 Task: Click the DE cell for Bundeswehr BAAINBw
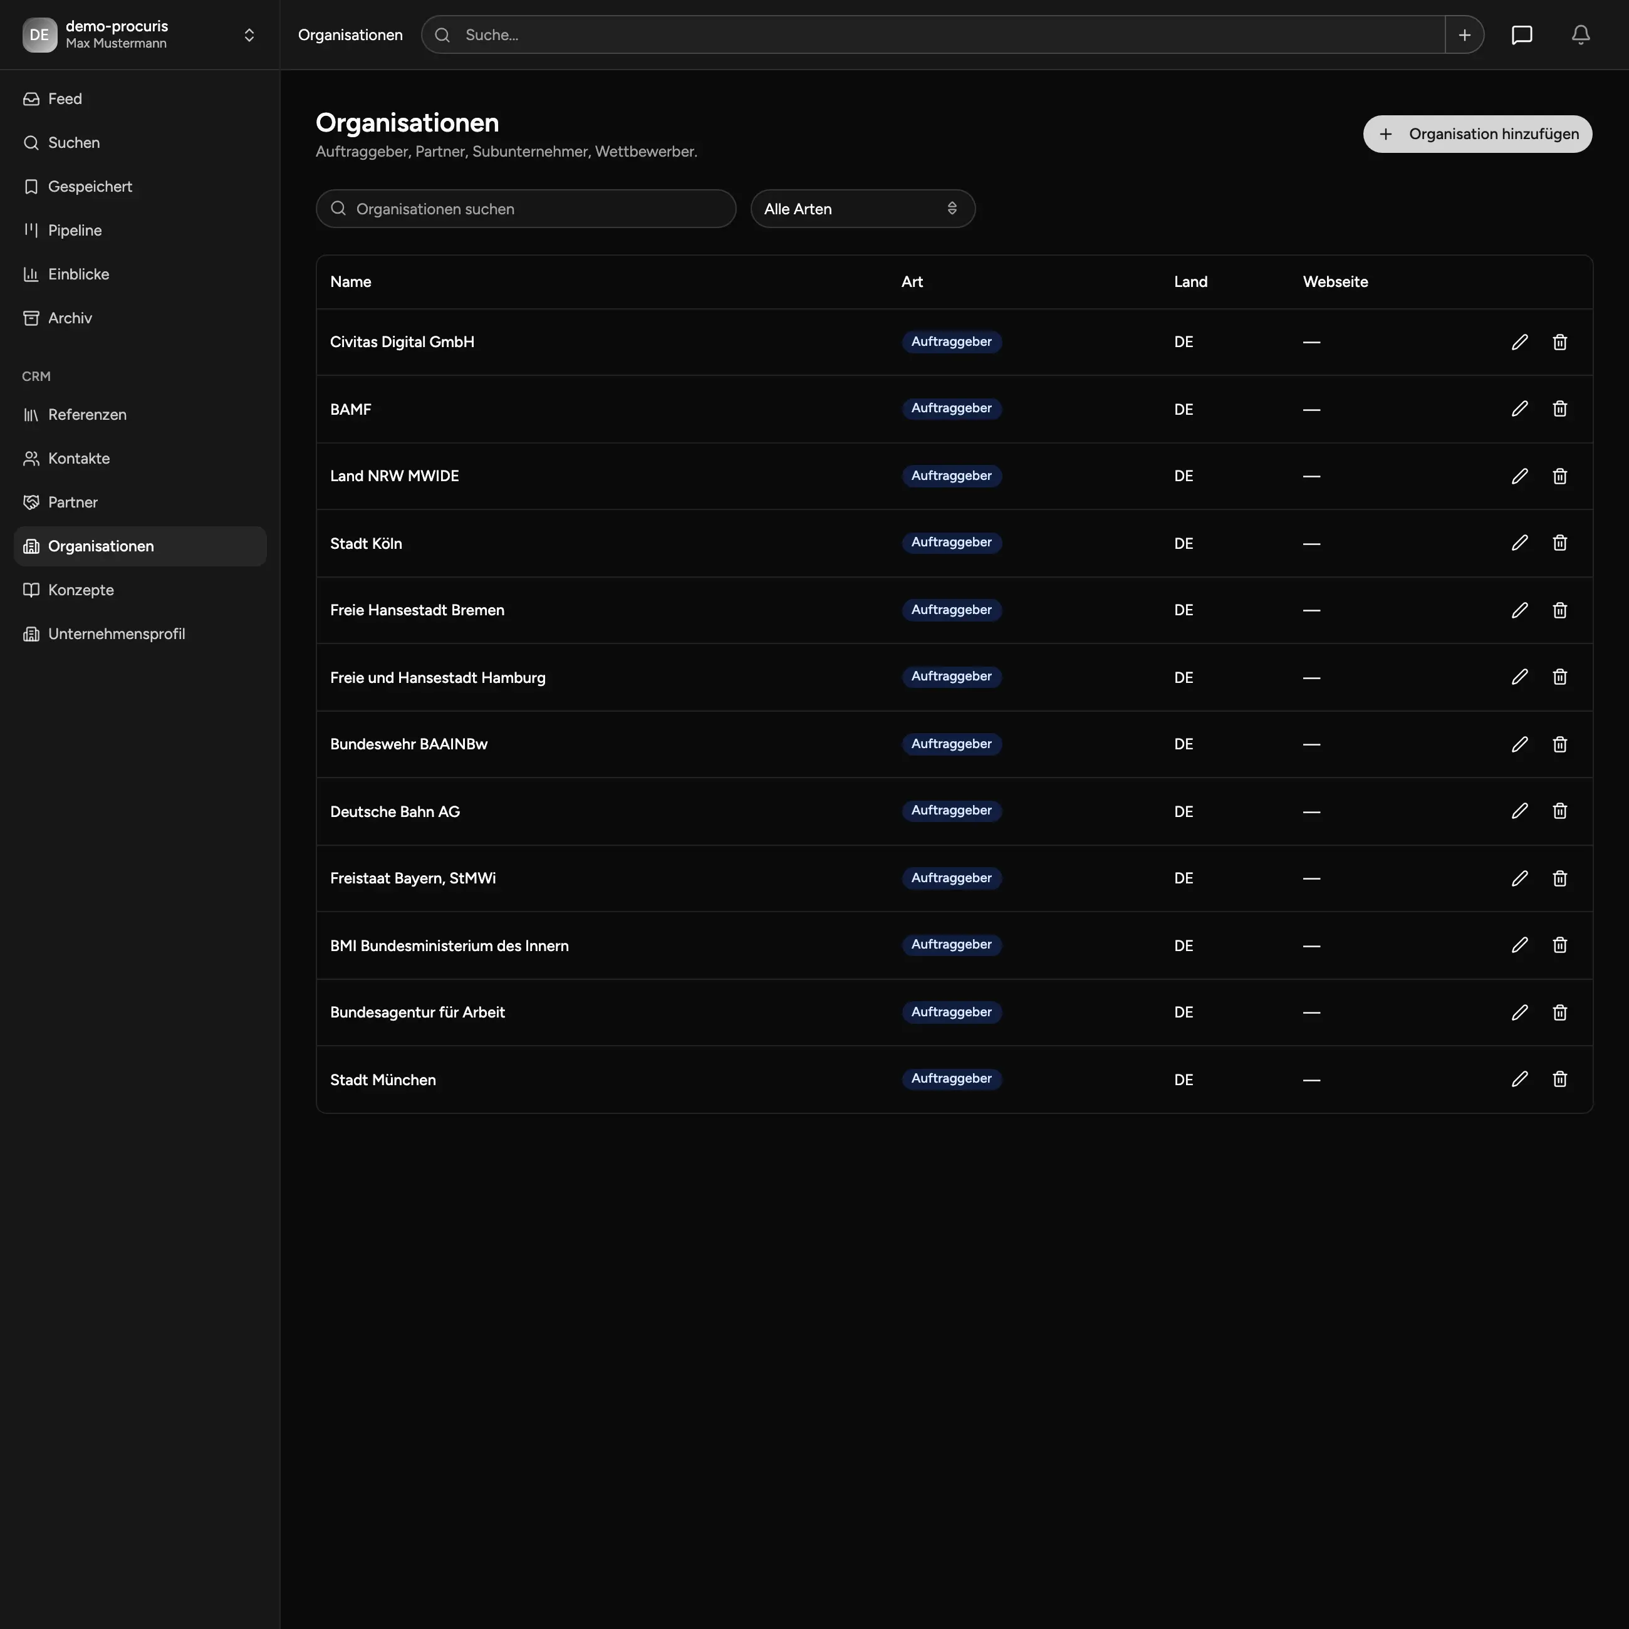[1183, 744]
